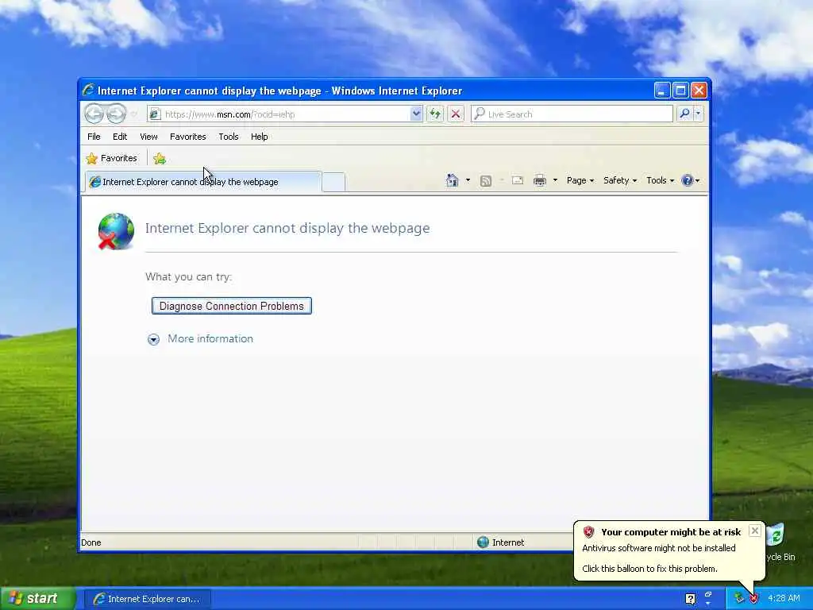Click into the Live Search box
Viewport: 813px width, 610px height.
pos(572,114)
